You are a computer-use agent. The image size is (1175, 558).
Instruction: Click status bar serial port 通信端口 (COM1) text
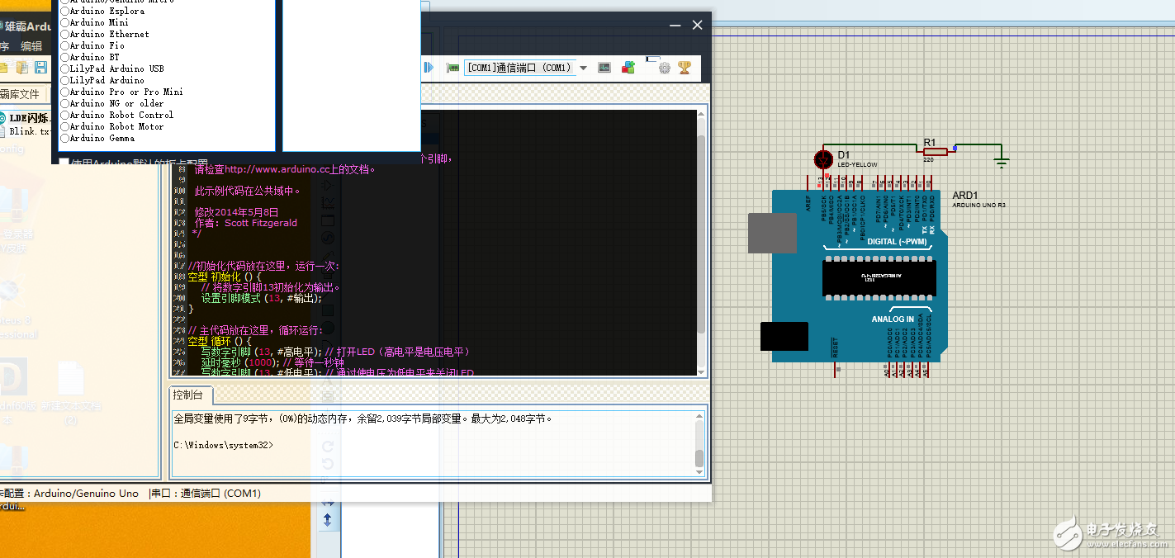pyautogui.click(x=206, y=494)
